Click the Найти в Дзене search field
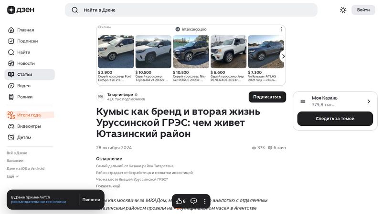The width and height of the screenshot is (382, 214). [x=191, y=10]
